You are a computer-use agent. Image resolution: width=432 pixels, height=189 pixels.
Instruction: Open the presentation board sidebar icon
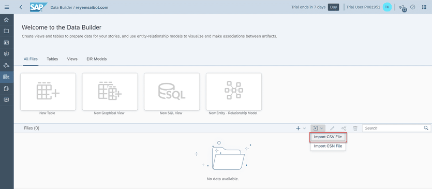pos(6,54)
